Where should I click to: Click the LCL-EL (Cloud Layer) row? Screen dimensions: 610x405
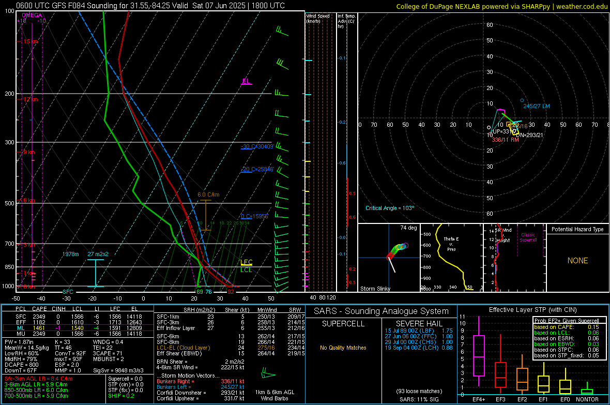click(x=231, y=348)
